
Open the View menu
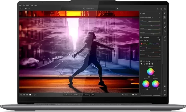(32, 5)
